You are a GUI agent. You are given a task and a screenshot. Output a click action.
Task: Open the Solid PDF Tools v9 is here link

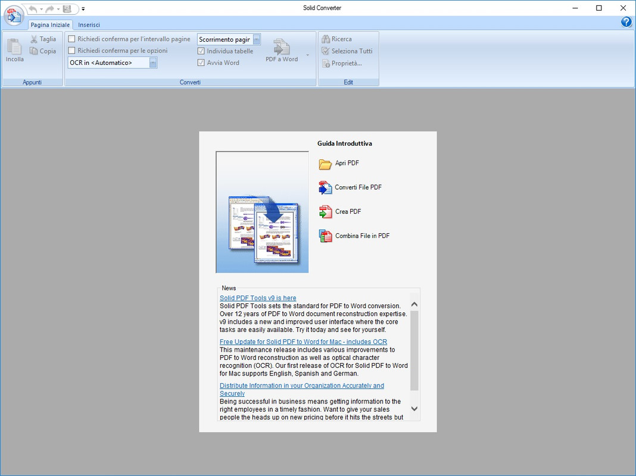(258, 297)
